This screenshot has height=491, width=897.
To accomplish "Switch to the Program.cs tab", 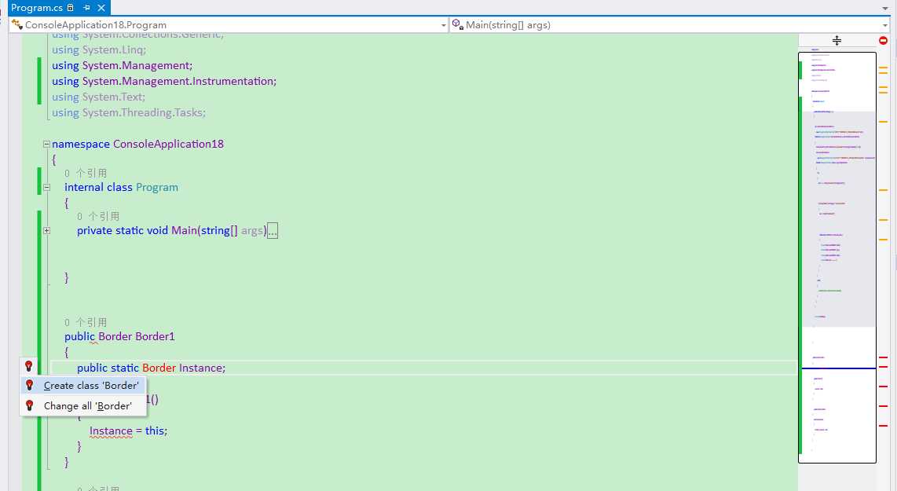I will [x=37, y=8].
